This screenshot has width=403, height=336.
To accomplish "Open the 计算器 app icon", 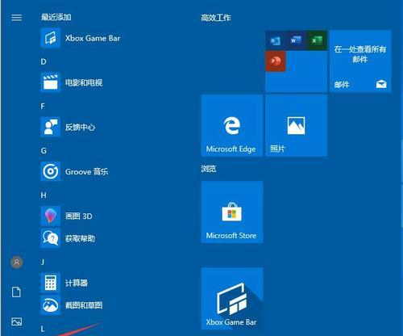I will click(x=51, y=283).
